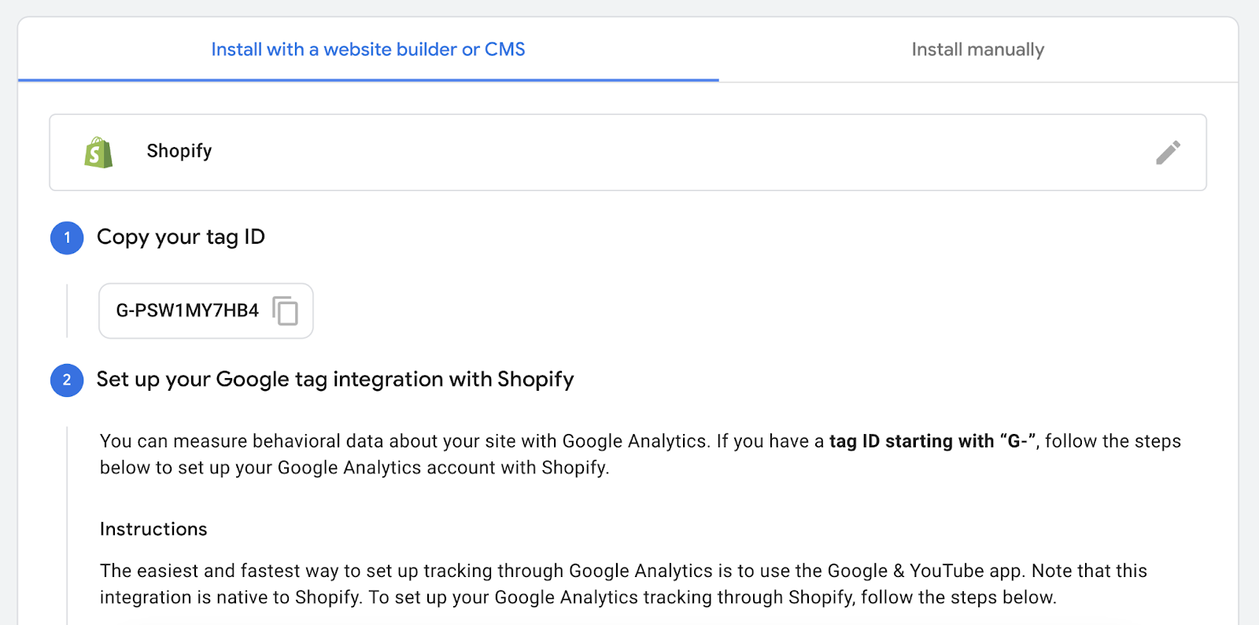This screenshot has width=1259, height=625.
Task: Click the blue active tab underline indicator
Action: (x=367, y=79)
